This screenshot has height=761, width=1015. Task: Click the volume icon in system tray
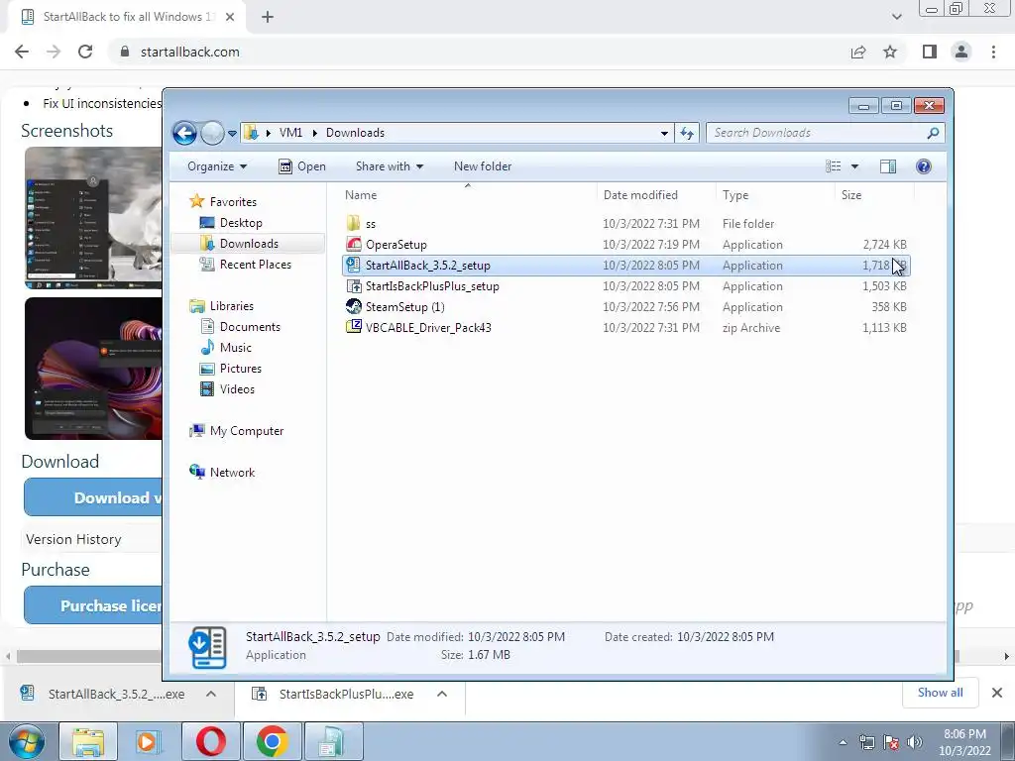click(x=915, y=742)
